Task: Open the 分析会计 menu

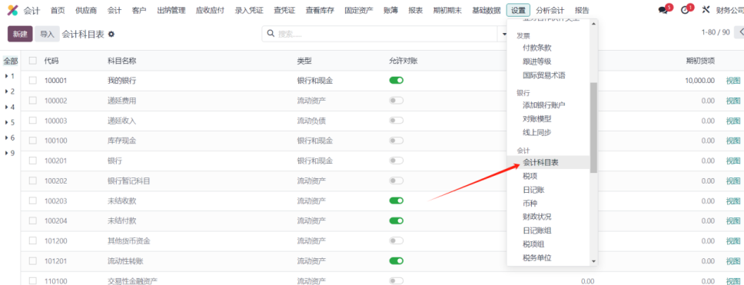Action: pos(550,10)
